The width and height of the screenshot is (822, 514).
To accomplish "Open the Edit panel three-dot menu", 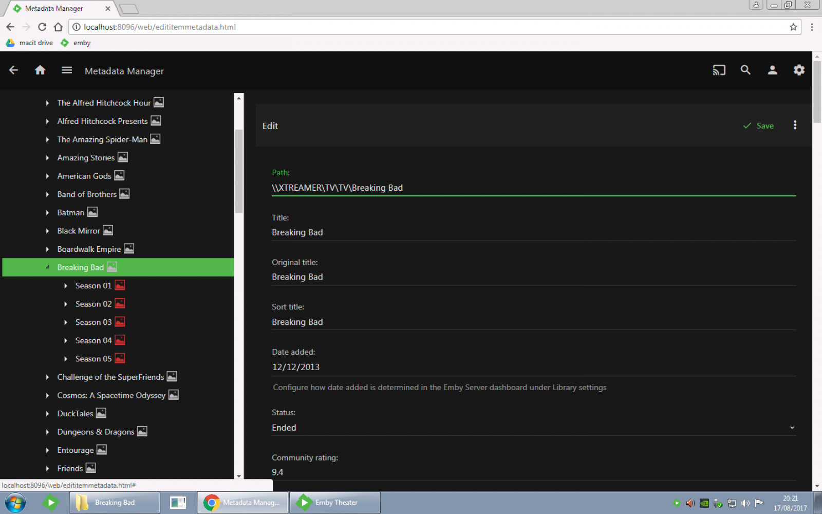I will [x=795, y=125].
